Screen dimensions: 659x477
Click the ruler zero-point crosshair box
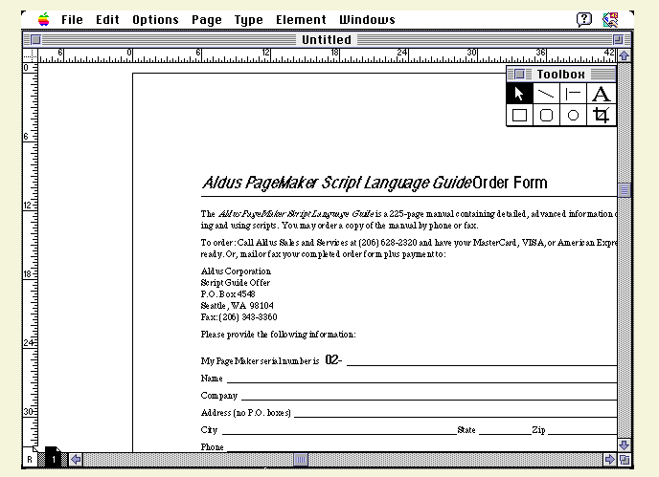(x=30, y=55)
